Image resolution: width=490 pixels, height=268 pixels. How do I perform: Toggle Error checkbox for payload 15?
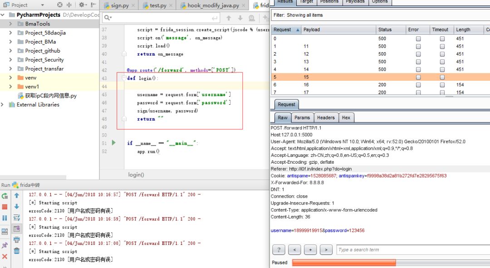418,77
